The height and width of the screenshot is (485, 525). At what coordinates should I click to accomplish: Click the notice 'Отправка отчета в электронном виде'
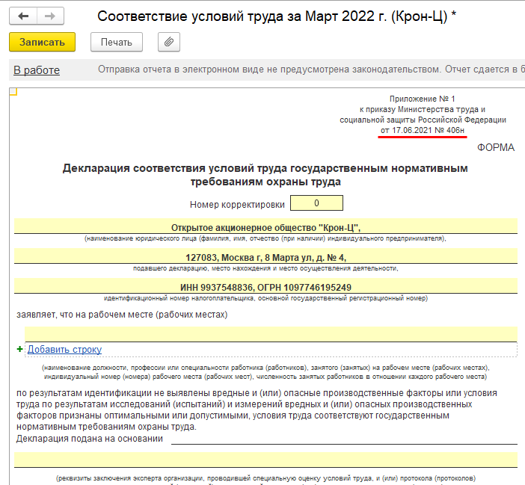click(x=311, y=69)
